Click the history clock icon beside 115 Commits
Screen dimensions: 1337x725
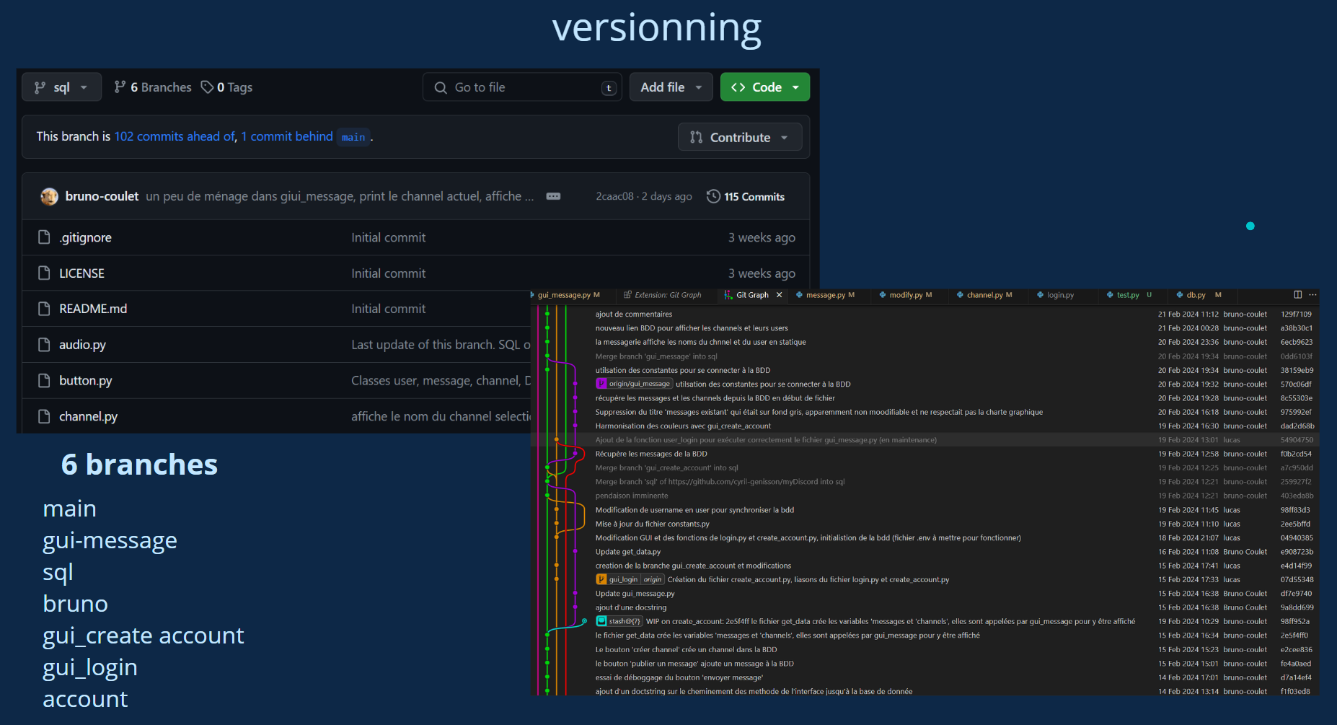tap(713, 196)
